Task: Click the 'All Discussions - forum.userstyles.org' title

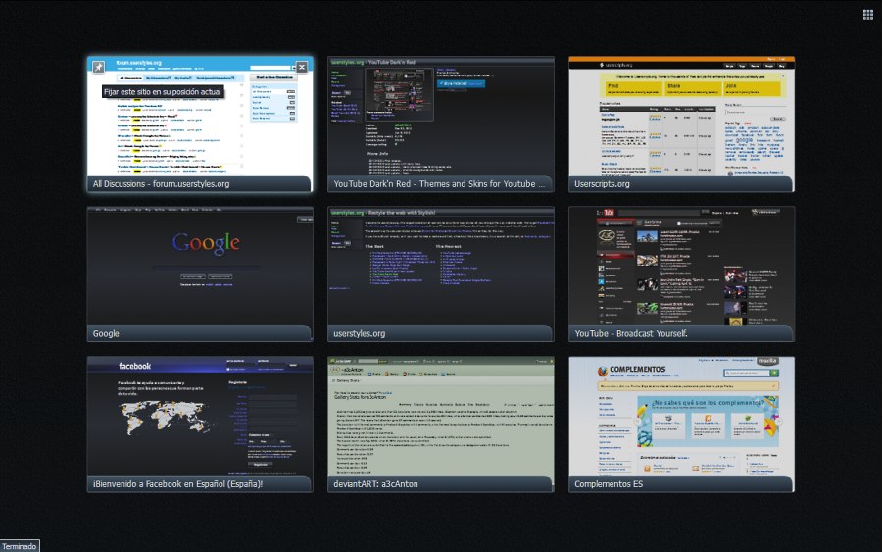Action: coord(161,184)
